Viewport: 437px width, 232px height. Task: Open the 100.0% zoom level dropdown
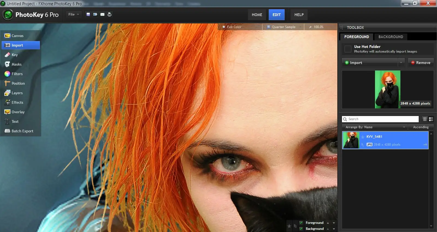(321, 27)
